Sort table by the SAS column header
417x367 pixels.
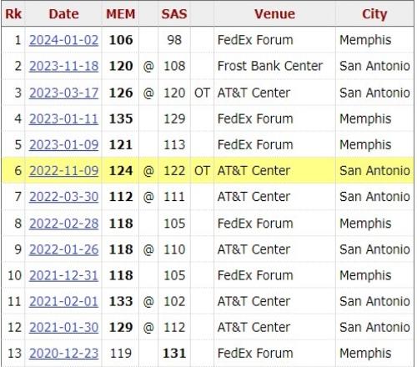(174, 14)
